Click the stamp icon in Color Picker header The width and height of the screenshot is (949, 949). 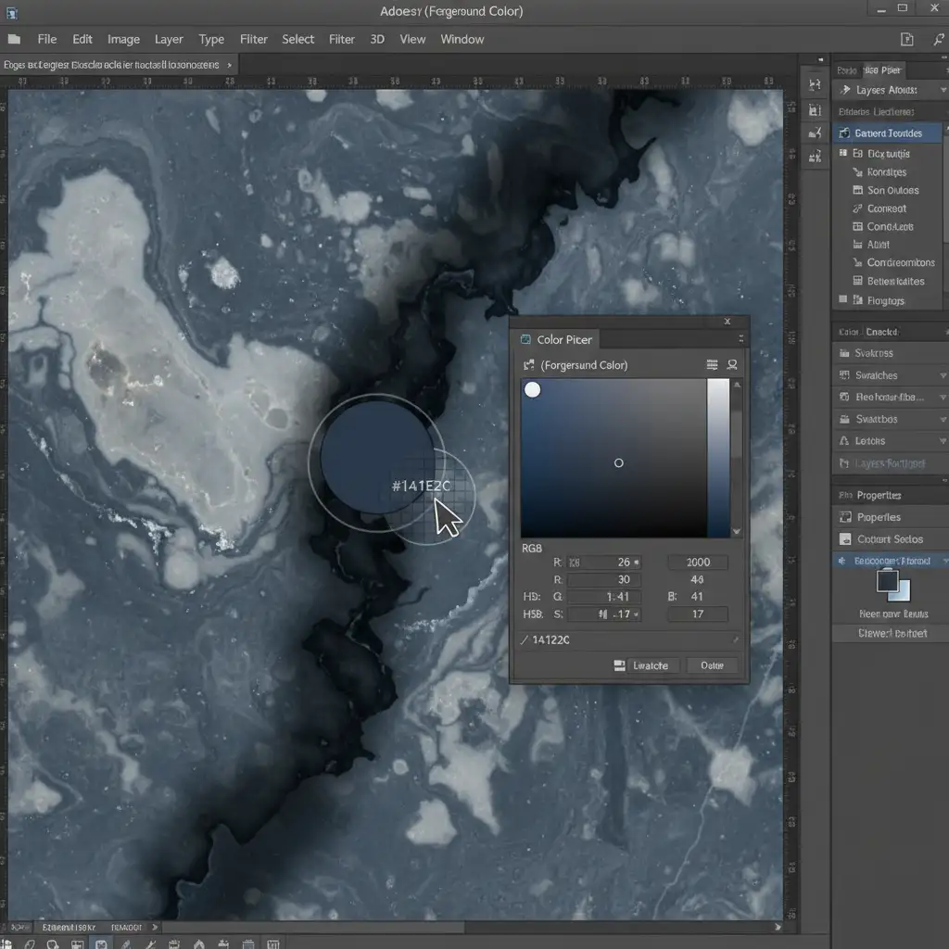[732, 365]
